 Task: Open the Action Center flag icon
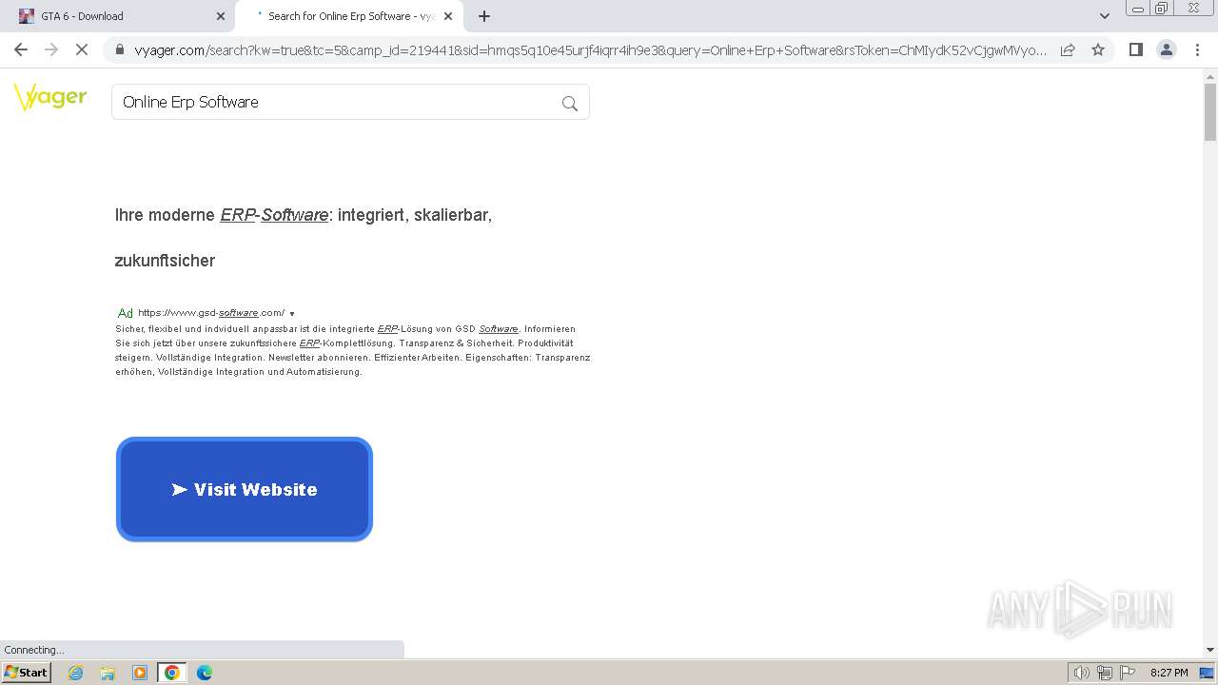1128,673
